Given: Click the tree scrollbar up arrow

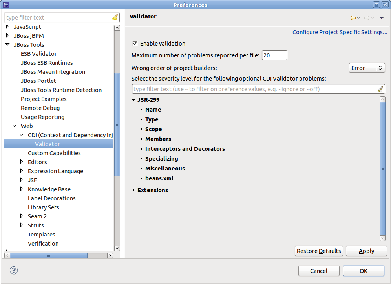Looking at the screenshot, I should click(117, 28).
